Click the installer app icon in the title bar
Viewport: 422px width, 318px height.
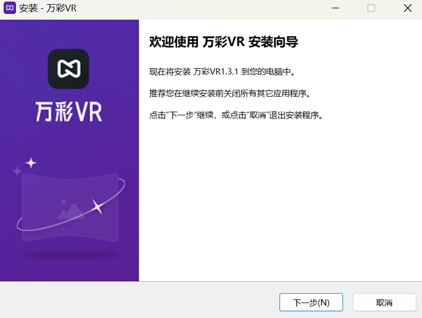[x=9, y=8]
